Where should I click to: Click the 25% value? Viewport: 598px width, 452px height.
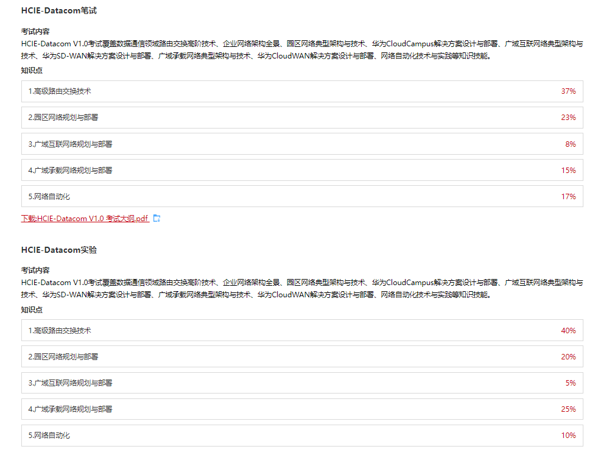(x=568, y=409)
